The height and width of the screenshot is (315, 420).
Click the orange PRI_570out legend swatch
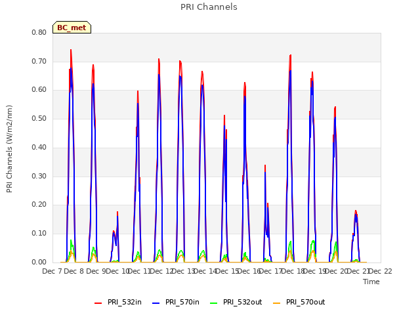tap(276, 303)
